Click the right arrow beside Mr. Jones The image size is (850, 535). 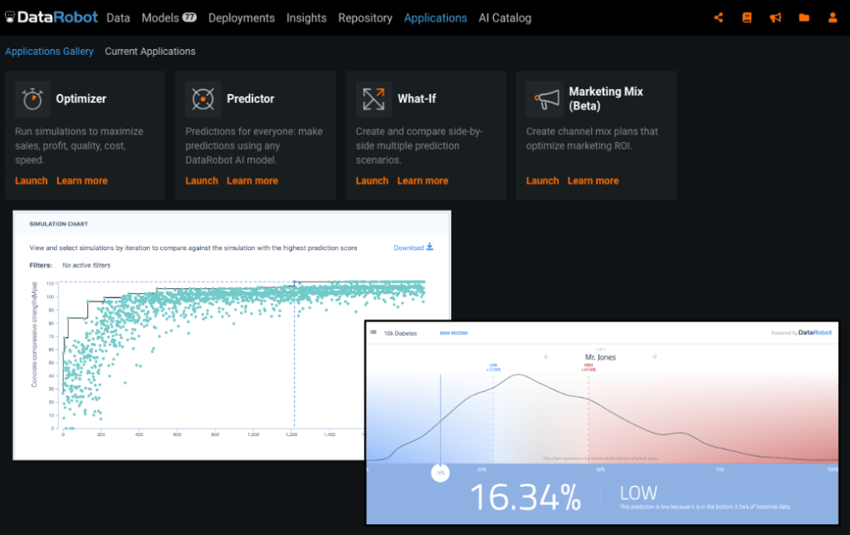point(656,356)
